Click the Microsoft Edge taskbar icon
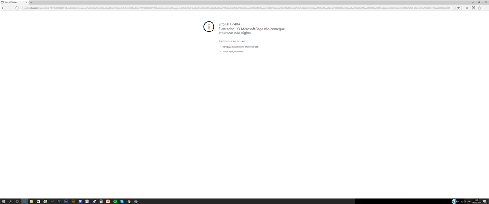Screen dimensions: 489x204 pos(24,201)
